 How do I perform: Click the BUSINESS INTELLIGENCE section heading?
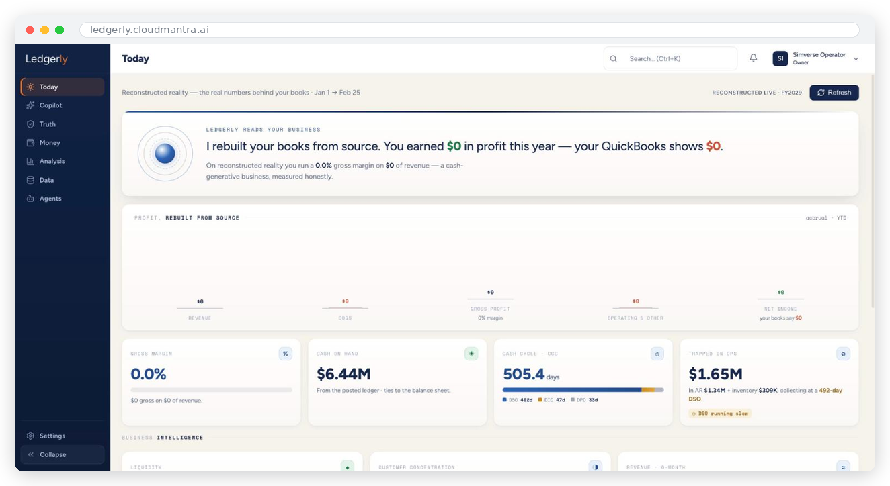click(162, 438)
